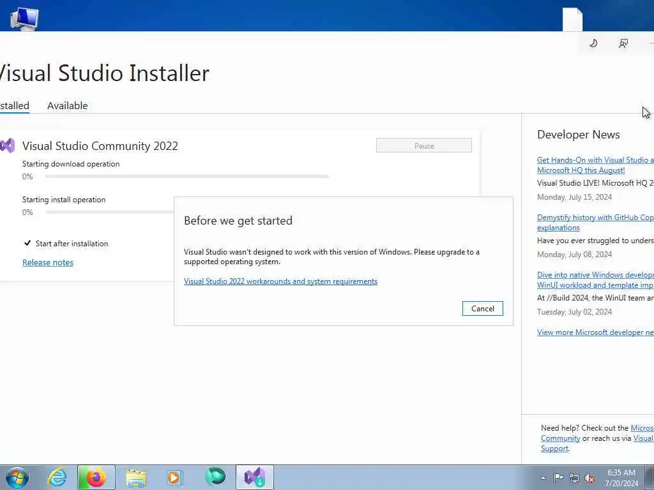
Task: Click the Starting download operation text
Action: (71, 164)
